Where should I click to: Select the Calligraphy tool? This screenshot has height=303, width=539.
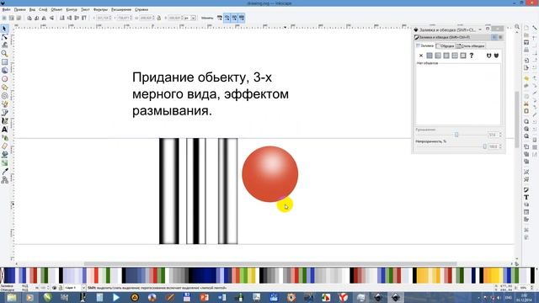4,121
